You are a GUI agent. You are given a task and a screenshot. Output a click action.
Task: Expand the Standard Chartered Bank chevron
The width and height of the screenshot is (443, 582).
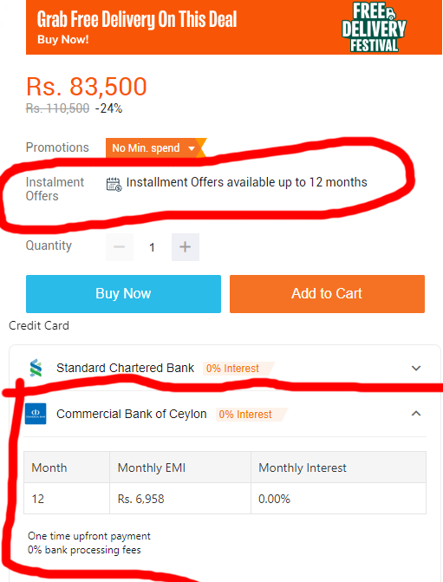point(416,369)
